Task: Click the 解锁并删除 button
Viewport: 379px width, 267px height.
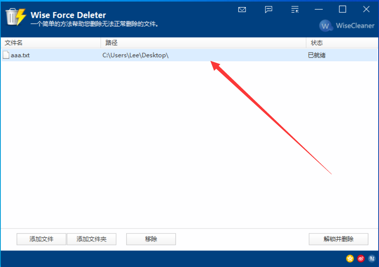Action: point(338,239)
